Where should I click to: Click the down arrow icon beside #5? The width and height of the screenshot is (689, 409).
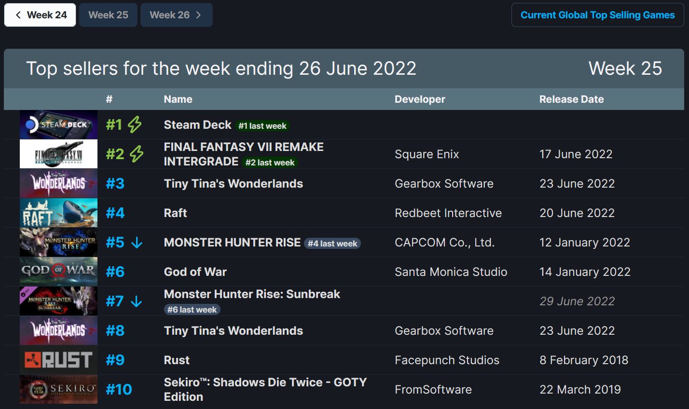137,243
